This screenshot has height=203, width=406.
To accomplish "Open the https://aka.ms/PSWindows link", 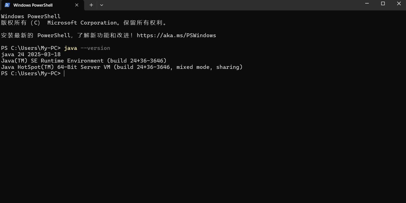I will (176, 35).
